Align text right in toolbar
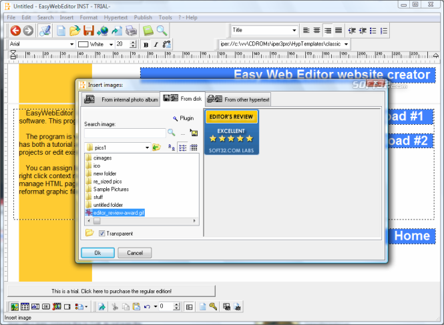Viewport: 444px width, 325px height. pyautogui.click(x=328, y=30)
